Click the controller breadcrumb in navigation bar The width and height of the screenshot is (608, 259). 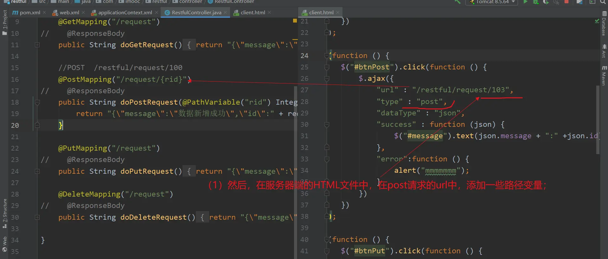(190, 2)
